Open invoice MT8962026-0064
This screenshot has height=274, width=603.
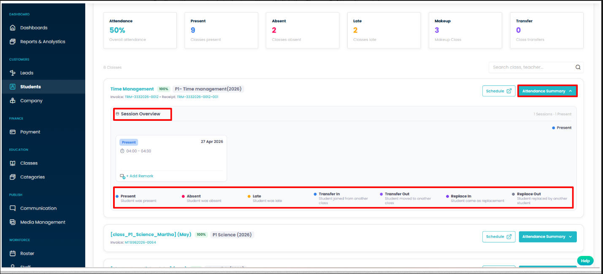tap(140, 242)
